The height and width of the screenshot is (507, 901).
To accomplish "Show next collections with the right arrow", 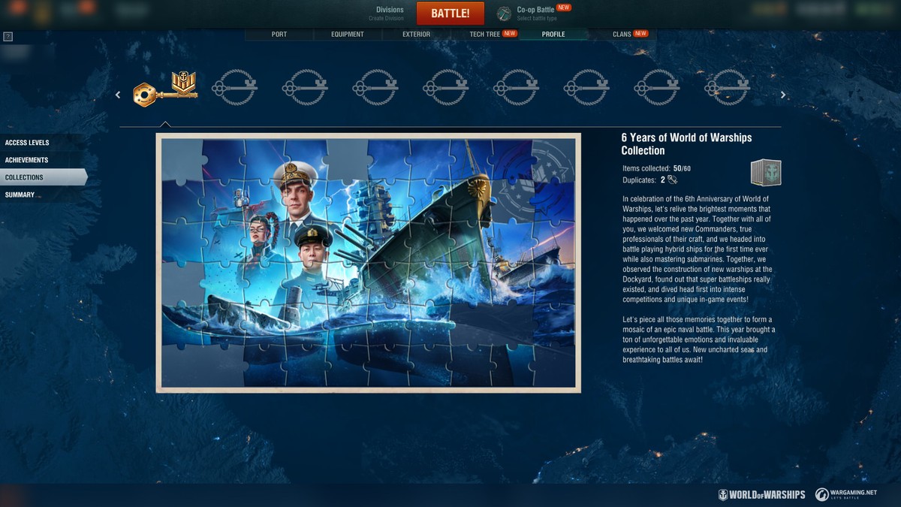I will pos(783,95).
